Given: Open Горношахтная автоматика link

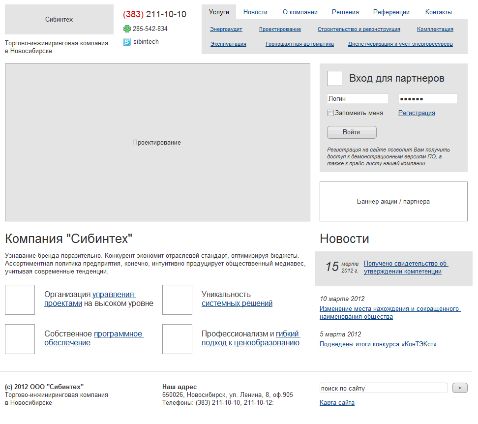Looking at the screenshot, I should tap(299, 44).
